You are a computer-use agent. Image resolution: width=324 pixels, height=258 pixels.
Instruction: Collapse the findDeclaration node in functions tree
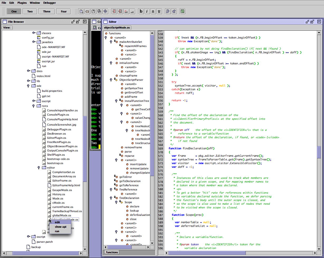(111, 198)
